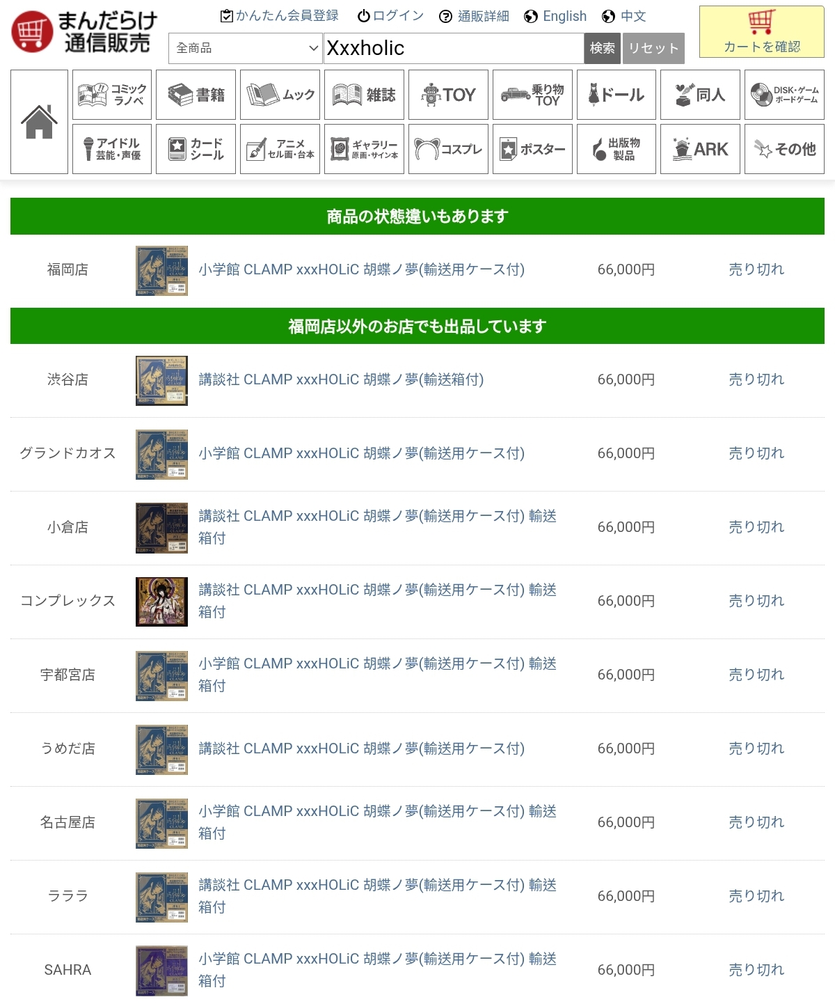Click 売り切れ in SAHRA row
Viewport: 835px width, 1004px height.
click(756, 970)
